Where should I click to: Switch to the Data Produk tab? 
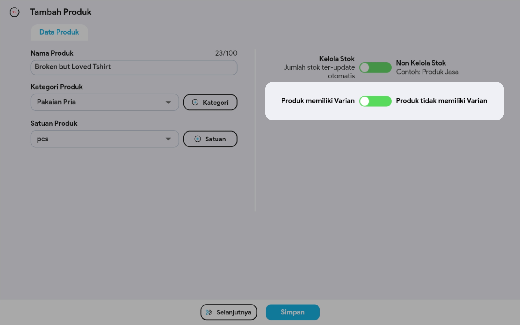point(59,32)
